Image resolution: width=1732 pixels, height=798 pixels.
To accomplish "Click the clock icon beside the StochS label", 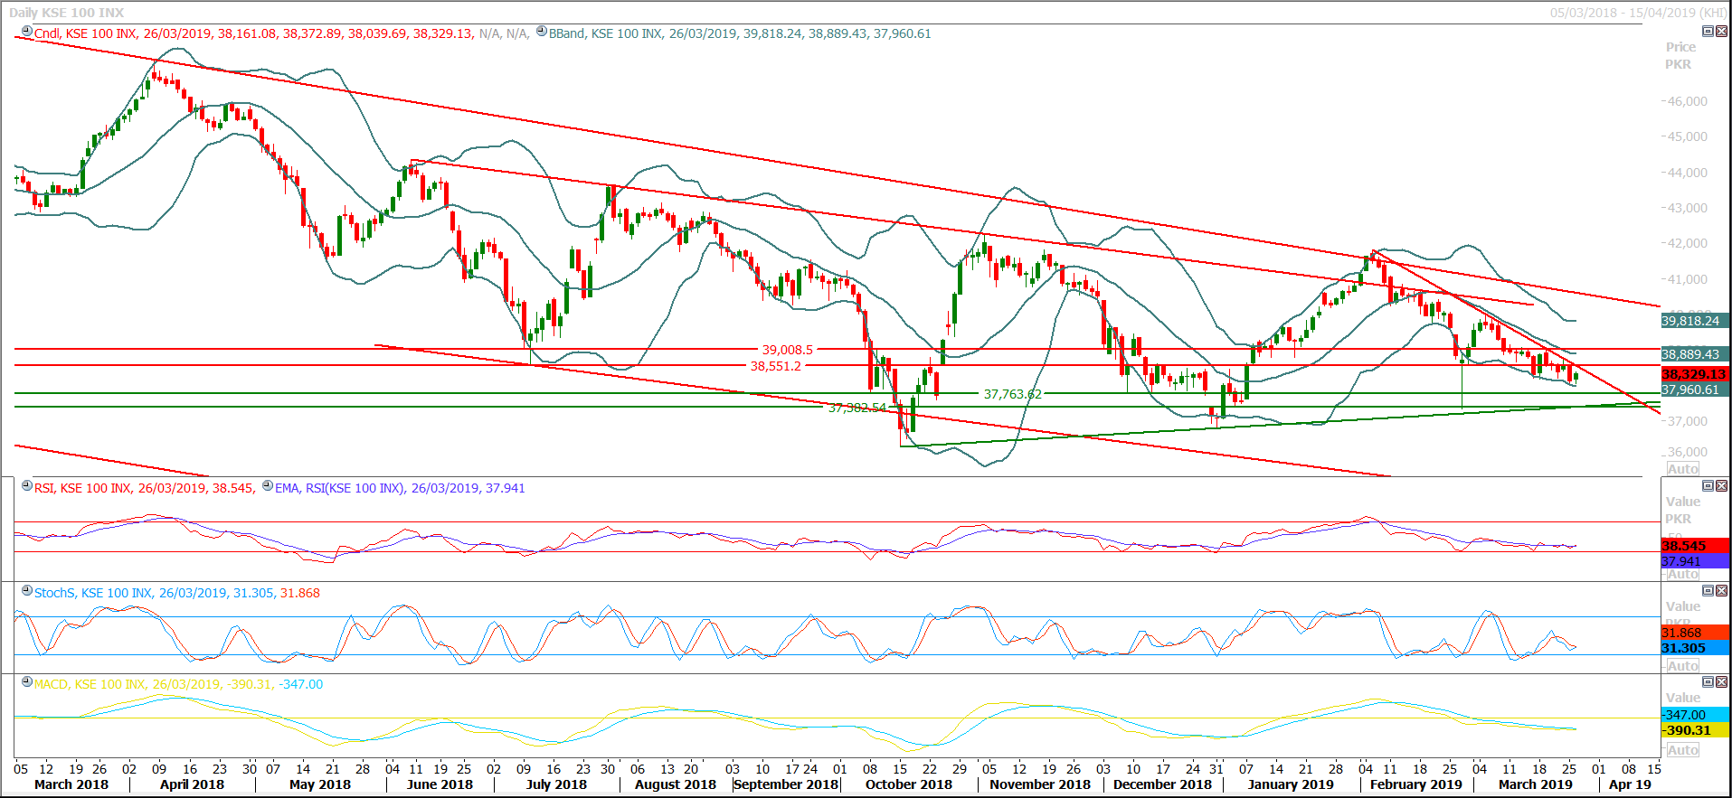I will [x=27, y=591].
